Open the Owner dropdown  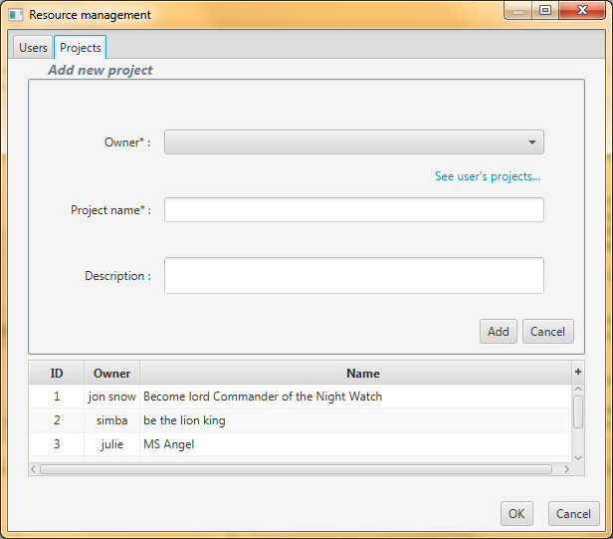coord(354,142)
